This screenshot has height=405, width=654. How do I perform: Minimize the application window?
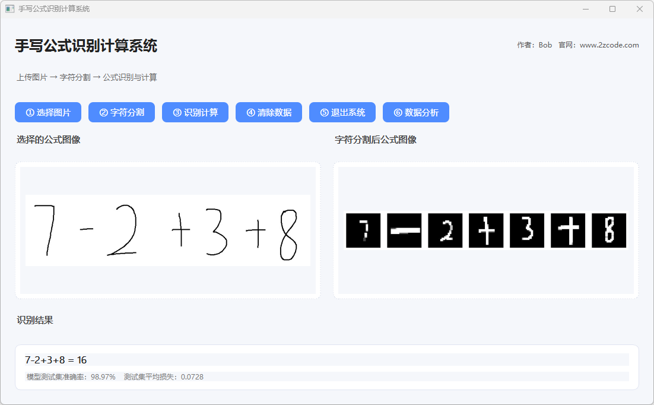[x=586, y=9]
